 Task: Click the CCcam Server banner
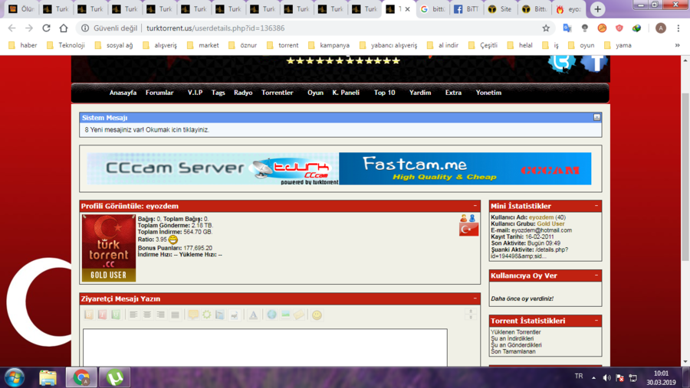click(213, 168)
